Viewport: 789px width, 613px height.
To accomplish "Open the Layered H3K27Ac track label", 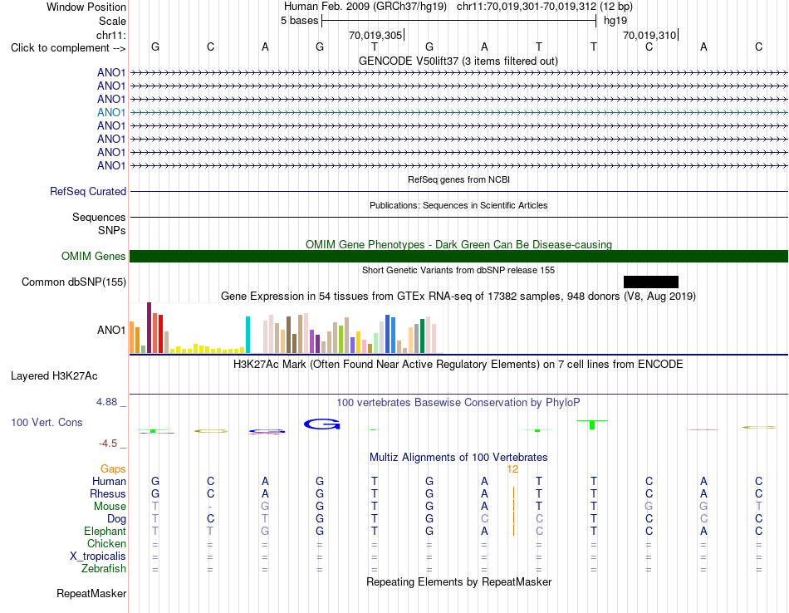I will pyautogui.click(x=54, y=376).
